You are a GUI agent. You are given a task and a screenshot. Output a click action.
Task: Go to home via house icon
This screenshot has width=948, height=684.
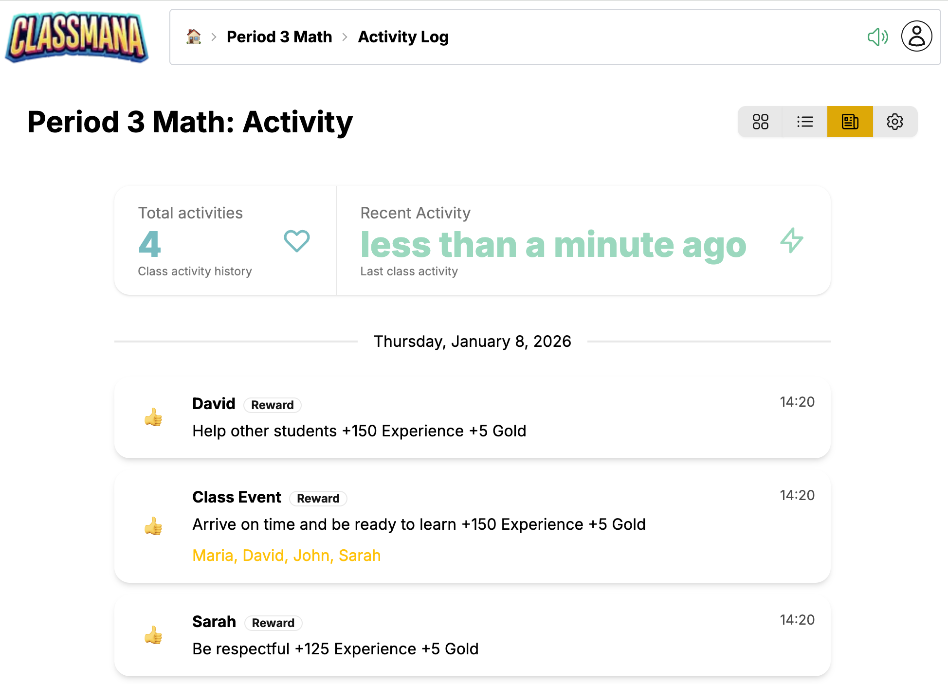click(x=194, y=37)
